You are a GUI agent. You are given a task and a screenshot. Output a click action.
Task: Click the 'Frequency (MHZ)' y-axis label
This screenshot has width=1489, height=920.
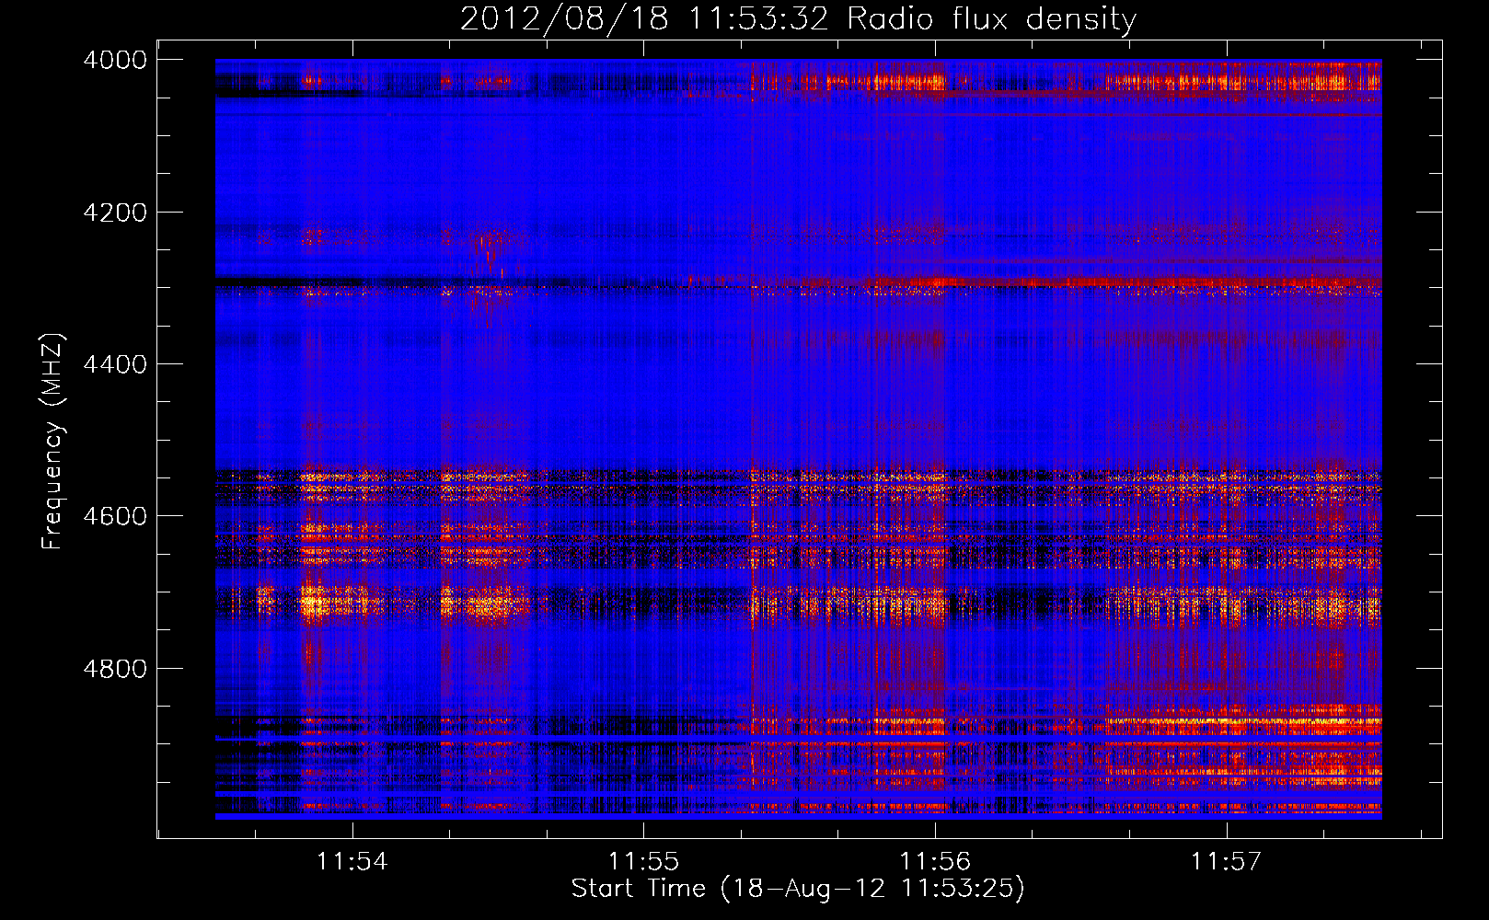point(52,442)
